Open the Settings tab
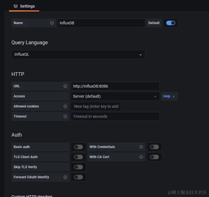Image resolution: width=209 pixels, height=197 pixels. (24, 6)
